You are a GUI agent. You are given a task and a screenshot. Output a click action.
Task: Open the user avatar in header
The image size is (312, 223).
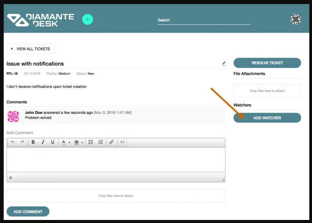click(x=296, y=19)
